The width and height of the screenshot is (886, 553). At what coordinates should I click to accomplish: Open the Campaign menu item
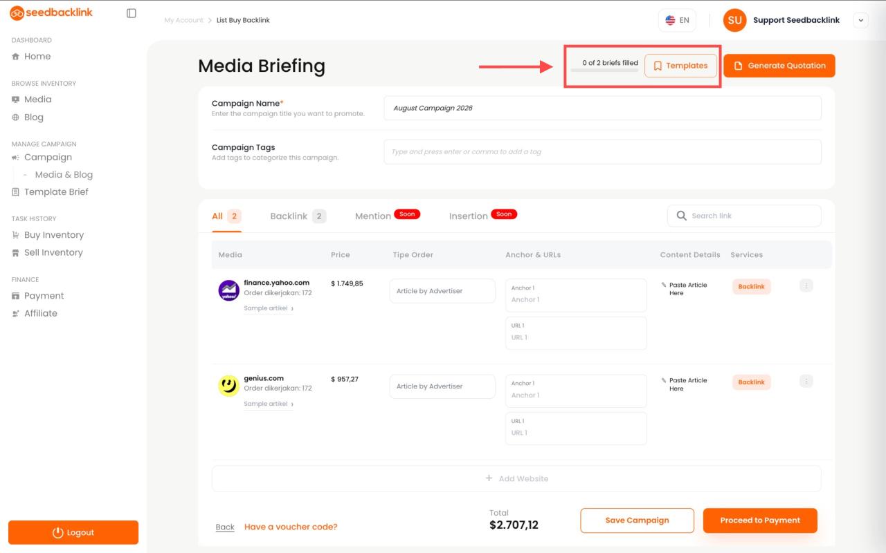pyautogui.click(x=42, y=158)
